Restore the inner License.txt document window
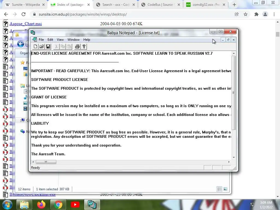 [228, 40]
